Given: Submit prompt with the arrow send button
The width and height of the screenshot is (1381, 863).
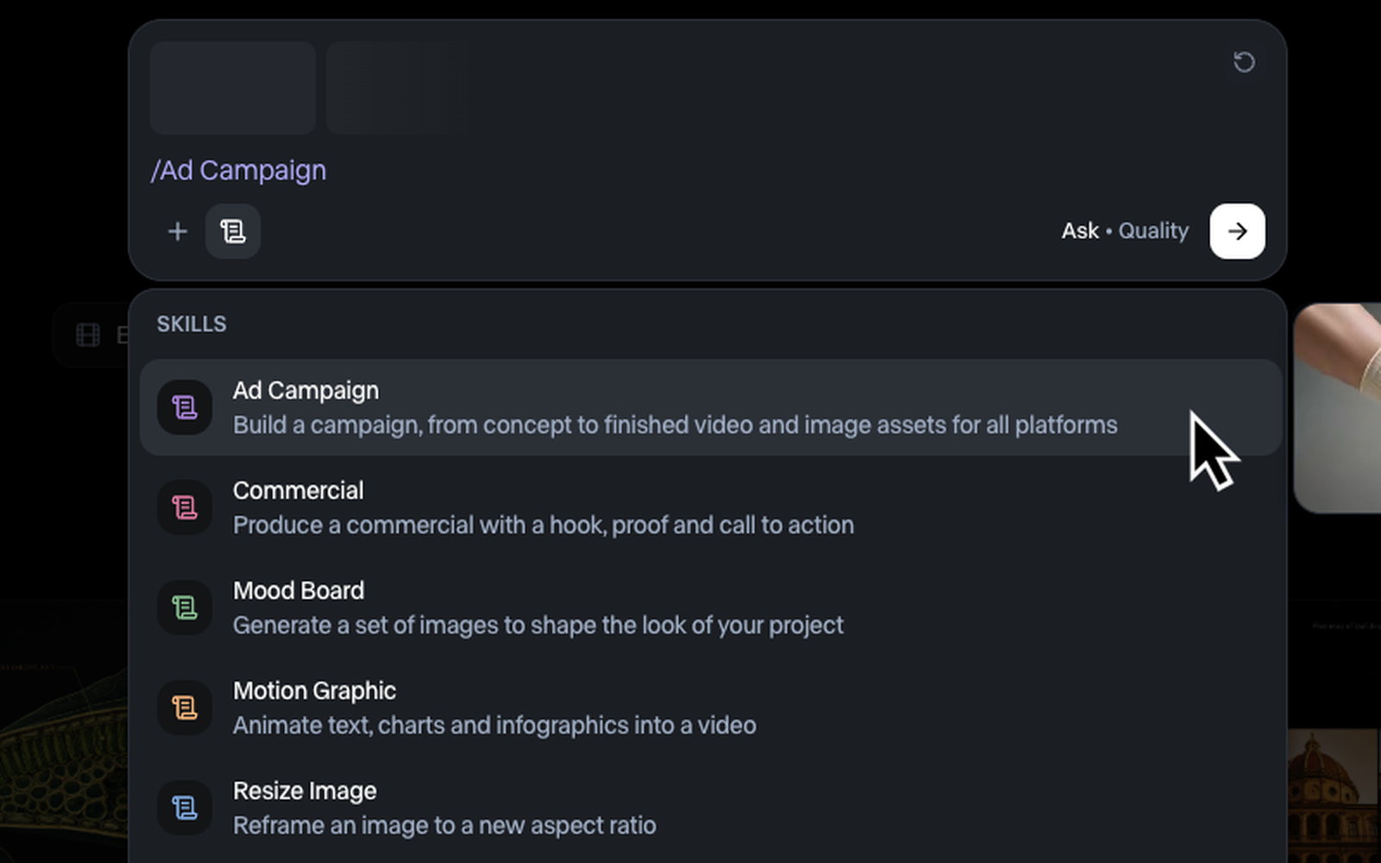Looking at the screenshot, I should [1237, 231].
